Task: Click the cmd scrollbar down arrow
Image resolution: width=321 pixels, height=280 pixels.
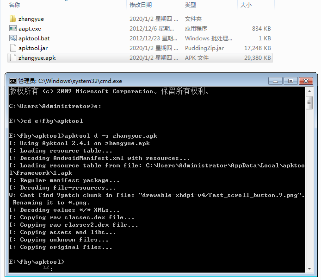Action: click(x=309, y=269)
